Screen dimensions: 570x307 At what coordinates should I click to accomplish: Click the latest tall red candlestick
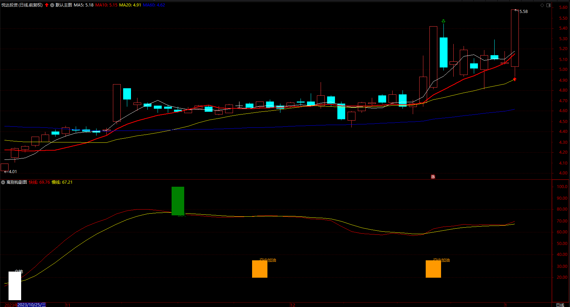click(515, 38)
